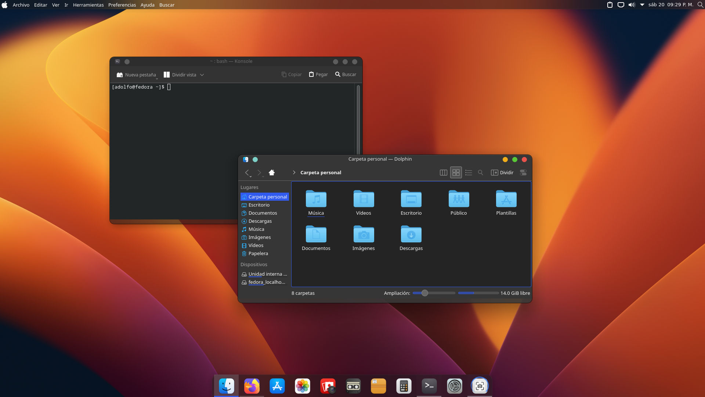
Task: Click Buscar in Konsole toolbar
Action: (x=346, y=75)
